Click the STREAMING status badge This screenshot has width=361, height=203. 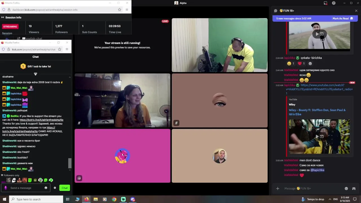click(10, 27)
